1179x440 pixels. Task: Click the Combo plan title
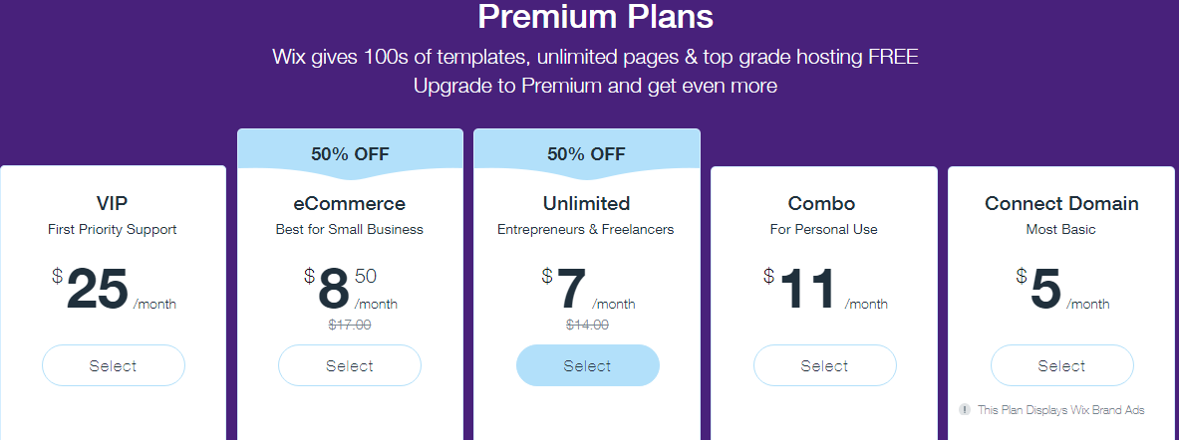pos(822,203)
